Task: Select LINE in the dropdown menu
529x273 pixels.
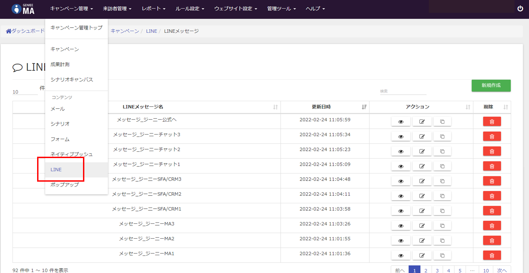Action: click(76, 170)
